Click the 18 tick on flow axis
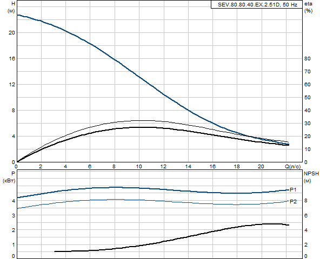320x259 pixels. click(237, 167)
